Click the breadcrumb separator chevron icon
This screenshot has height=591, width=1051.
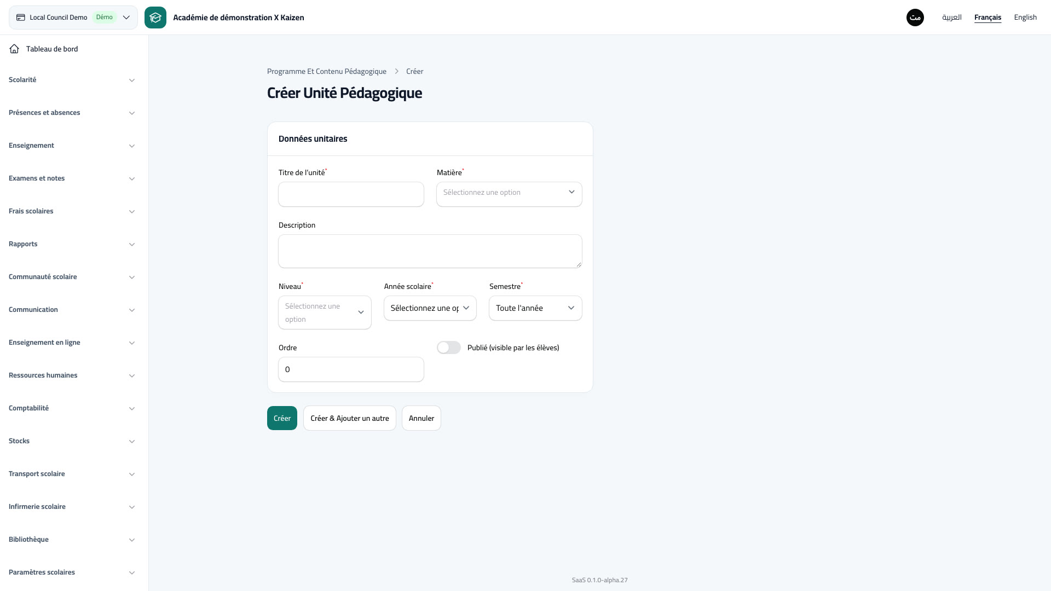(397, 72)
